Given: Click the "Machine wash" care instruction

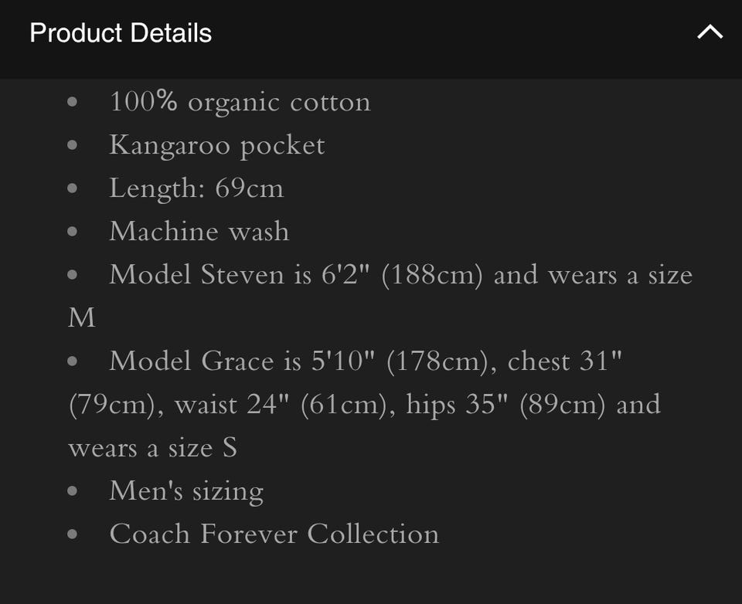Looking at the screenshot, I should pos(199,232).
